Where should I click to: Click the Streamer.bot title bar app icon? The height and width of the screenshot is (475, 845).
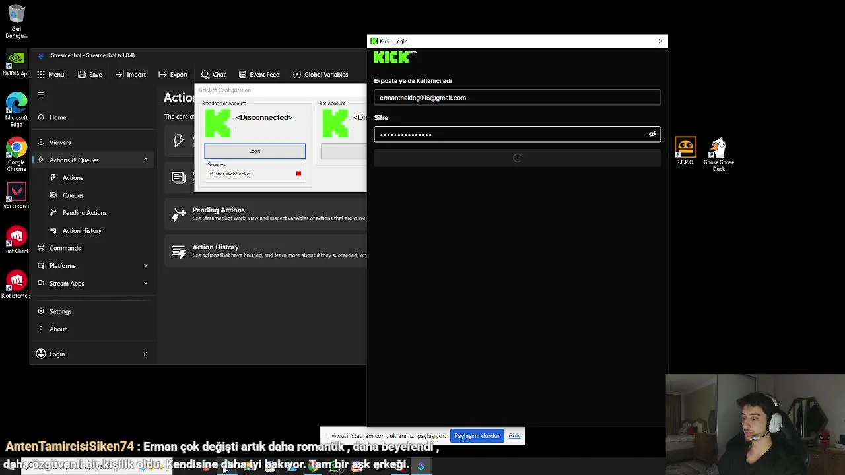click(41, 55)
